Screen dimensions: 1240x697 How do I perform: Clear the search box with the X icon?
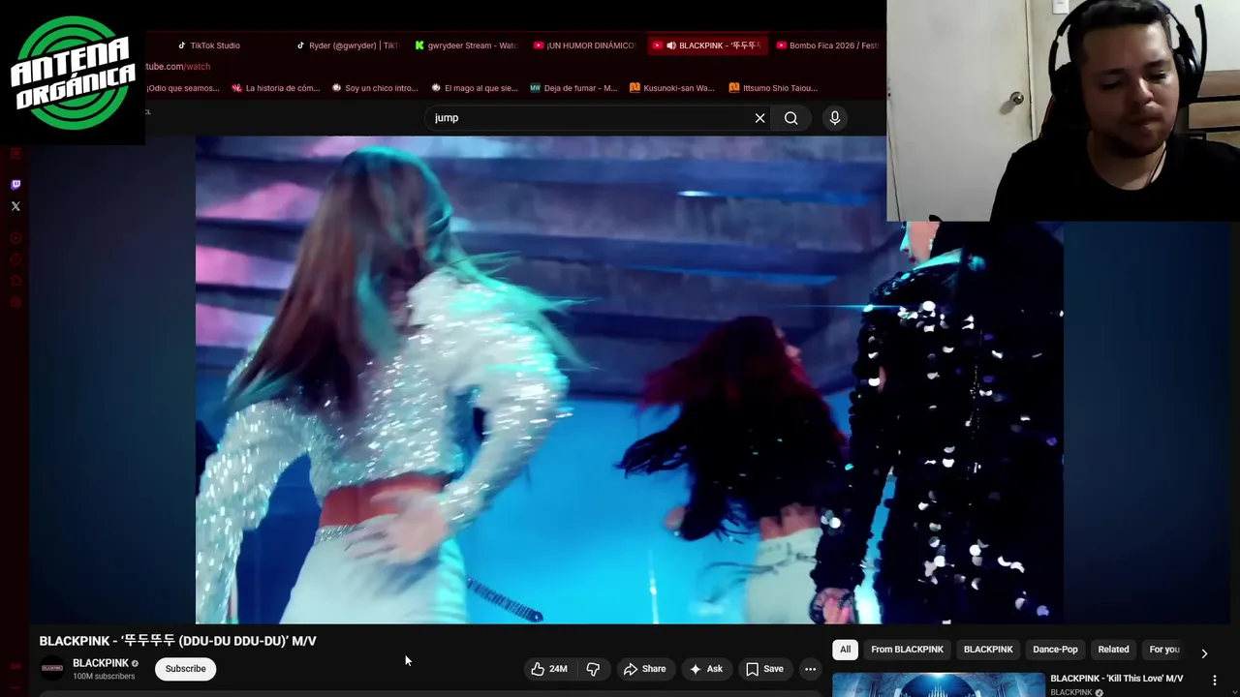pyautogui.click(x=759, y=118)
